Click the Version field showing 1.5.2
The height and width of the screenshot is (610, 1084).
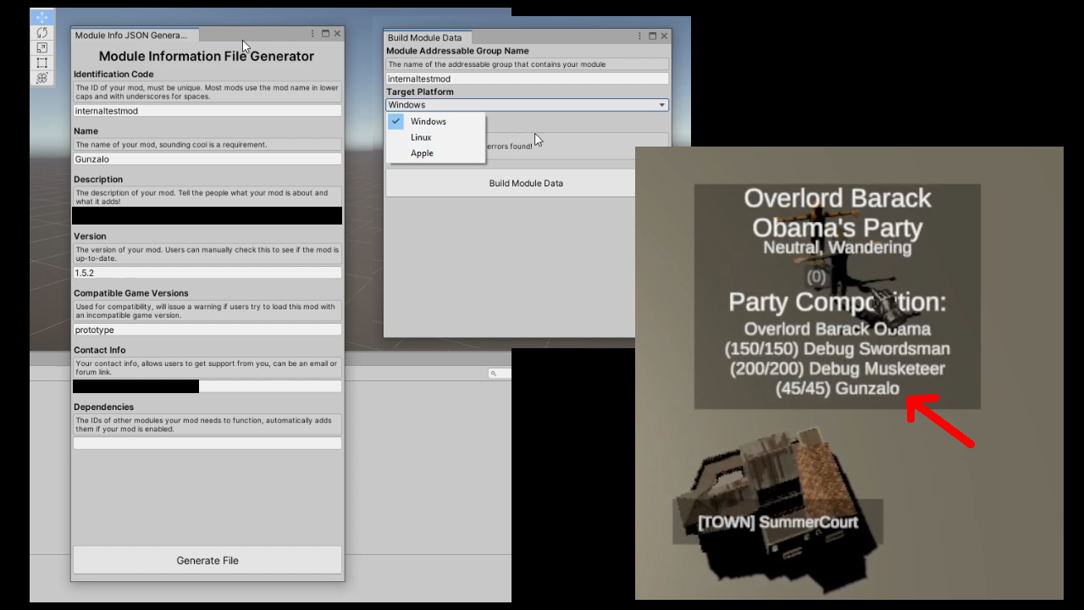point(207,273)
